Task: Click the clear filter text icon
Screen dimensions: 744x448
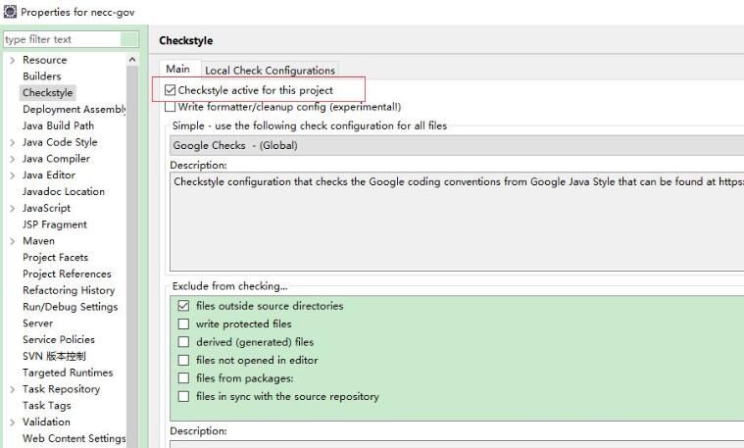Action: pos(129,39)
